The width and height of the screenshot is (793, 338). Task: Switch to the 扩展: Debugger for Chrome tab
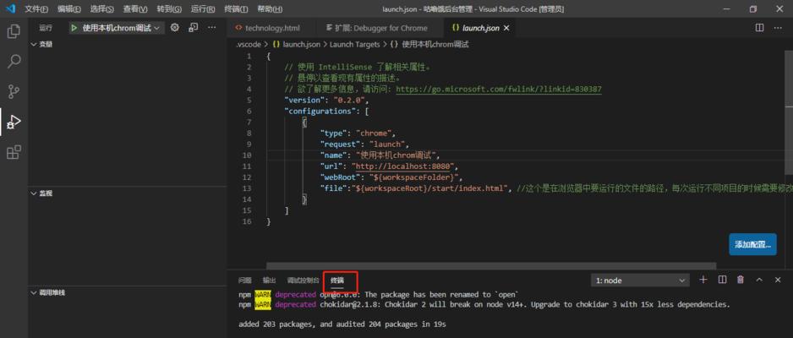tap(379, 28)
